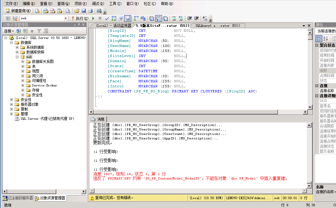The width and height of the screenshot is (336, 208).
Task: Open the database selector dropdown showing web
Action: pos(66,18)
